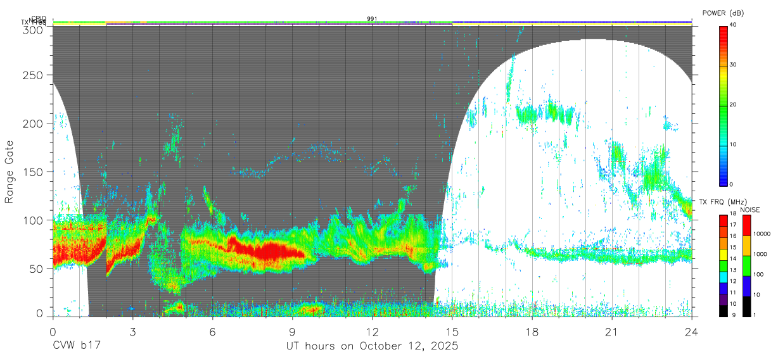Screen dimensions: 778x359
Task: Click the '9' hour tick on the time axis
Action: tap(292, 331)
